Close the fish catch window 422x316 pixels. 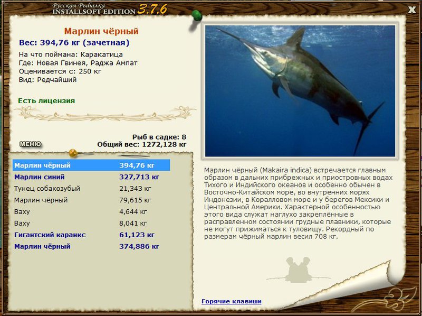pos(412,10)
